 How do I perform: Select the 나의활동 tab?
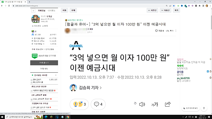(51, 11)
